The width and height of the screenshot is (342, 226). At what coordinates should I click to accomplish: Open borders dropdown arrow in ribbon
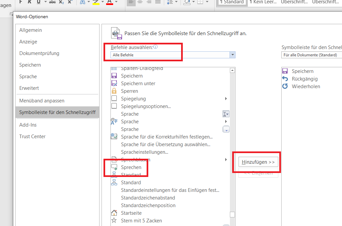207,2
